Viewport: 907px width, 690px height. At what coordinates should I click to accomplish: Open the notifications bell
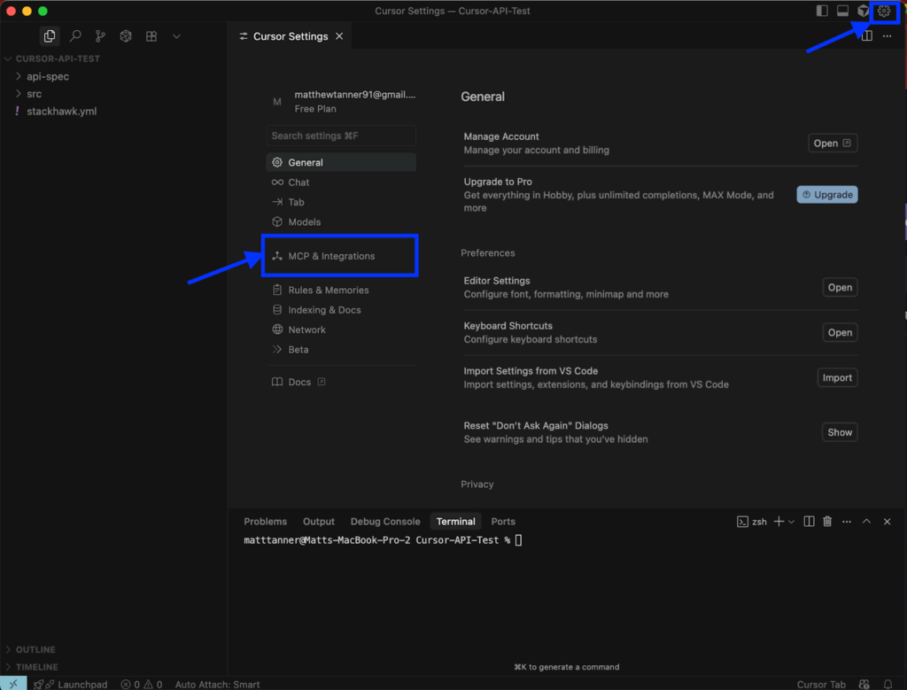point(888,684)
